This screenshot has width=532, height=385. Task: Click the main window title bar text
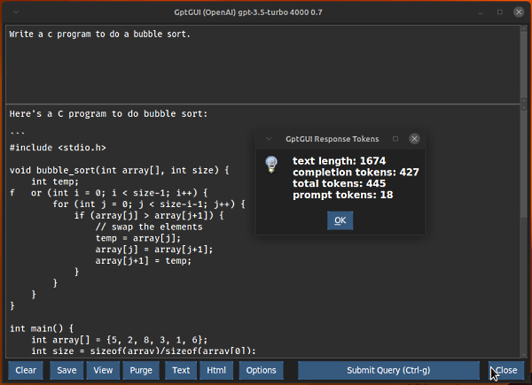click(248, 12)
